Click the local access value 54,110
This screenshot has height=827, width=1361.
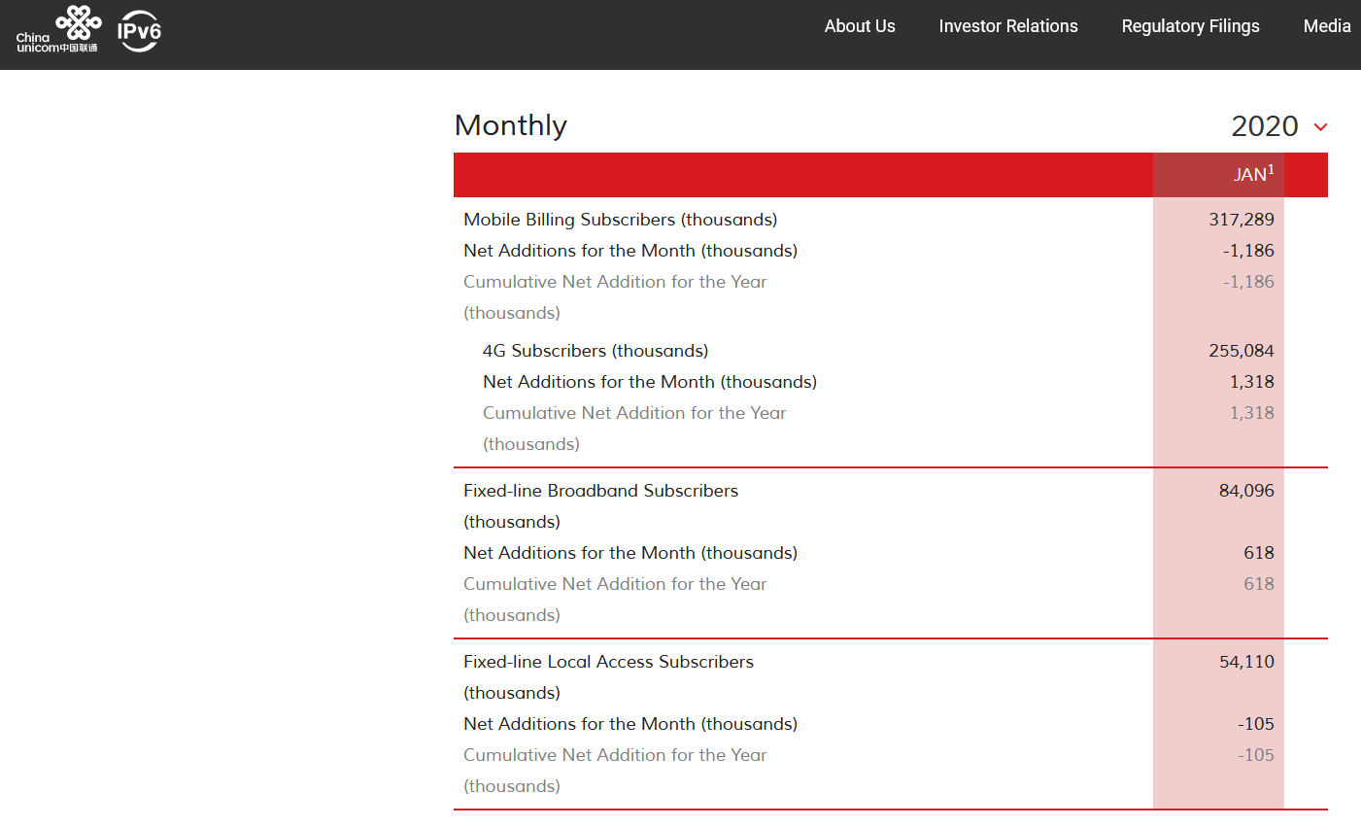point(1246,662)
